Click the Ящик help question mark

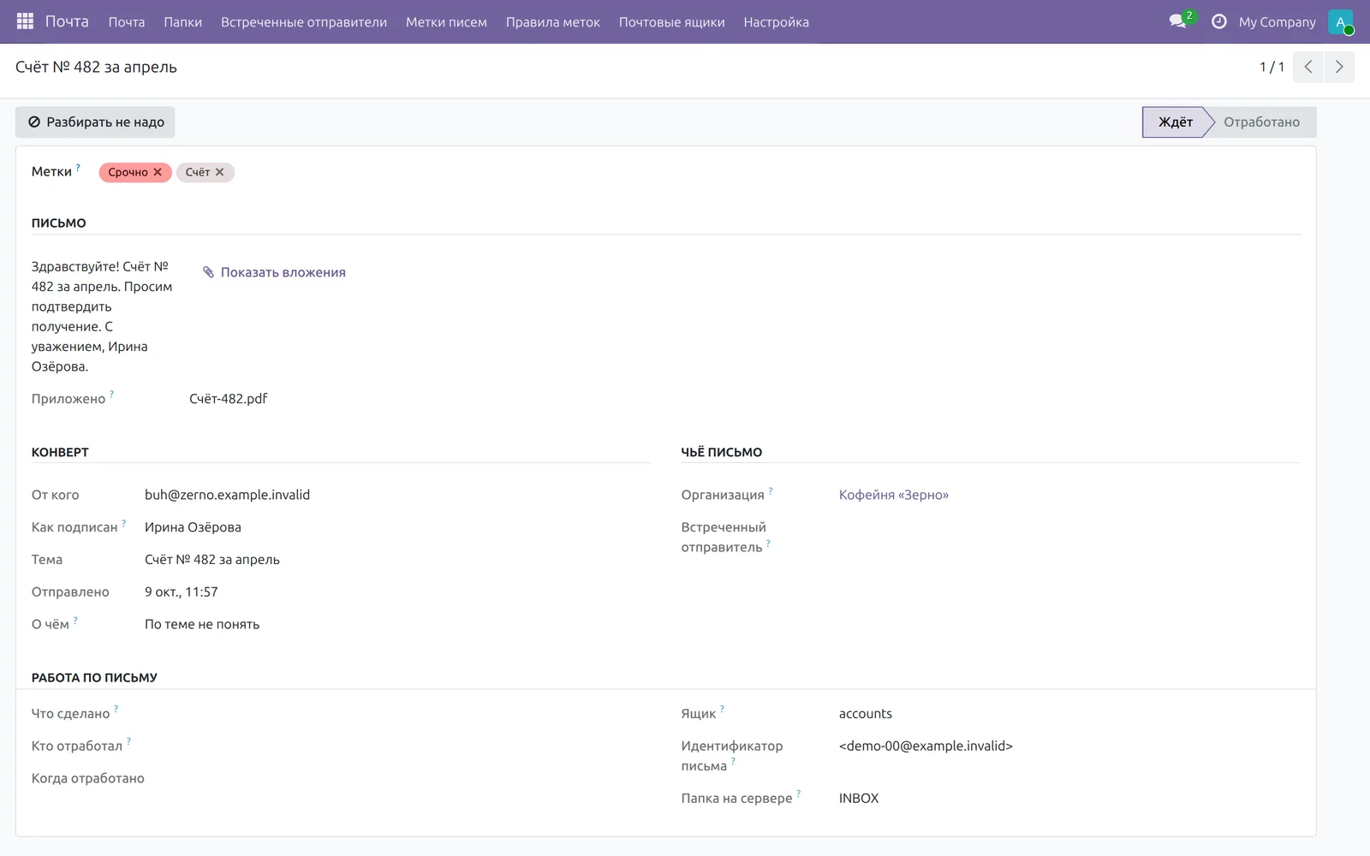(x=722, y=709)
